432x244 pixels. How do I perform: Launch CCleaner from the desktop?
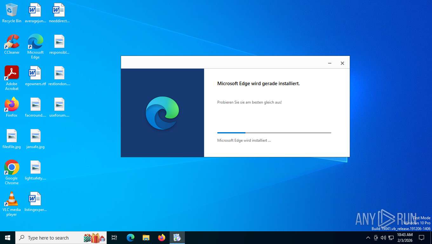[x=12, y=44]
